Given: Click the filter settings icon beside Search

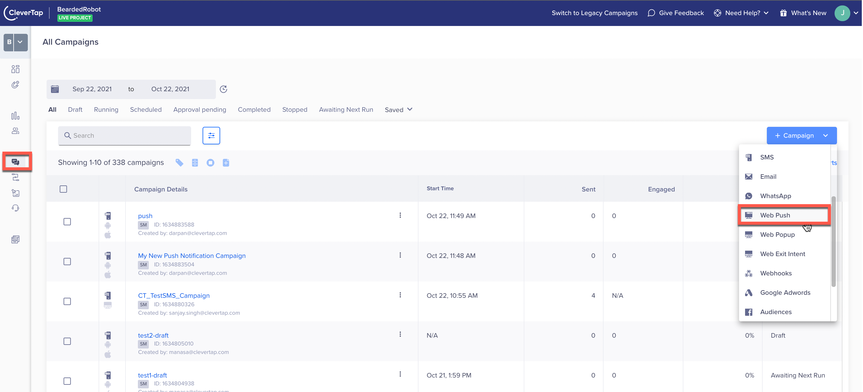Looking at the screenshot, I should tap(211, 136).
